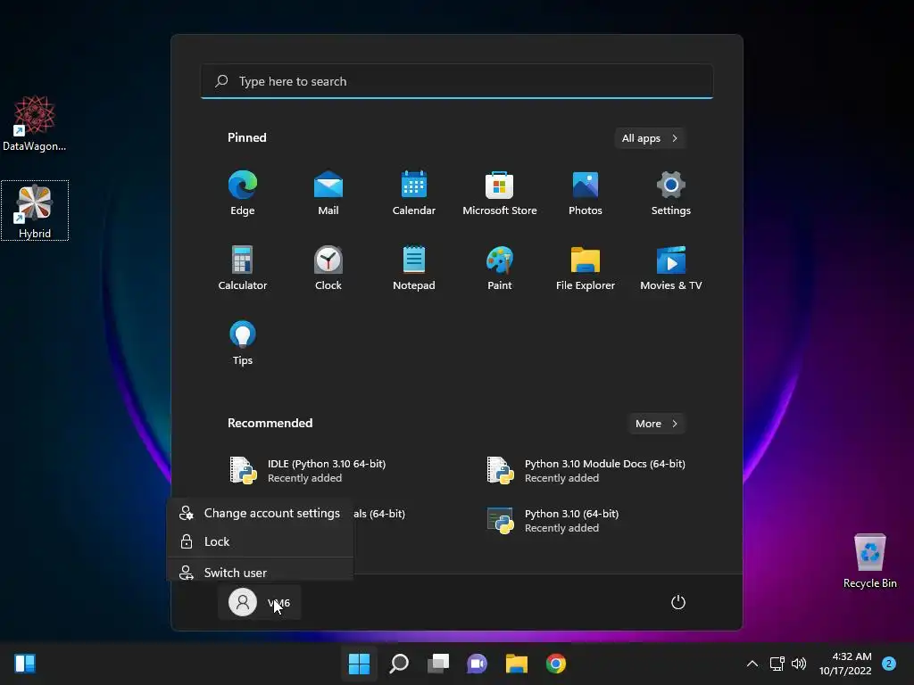Select Switch user from the menu
914x685 pixels.
[260, 572]
